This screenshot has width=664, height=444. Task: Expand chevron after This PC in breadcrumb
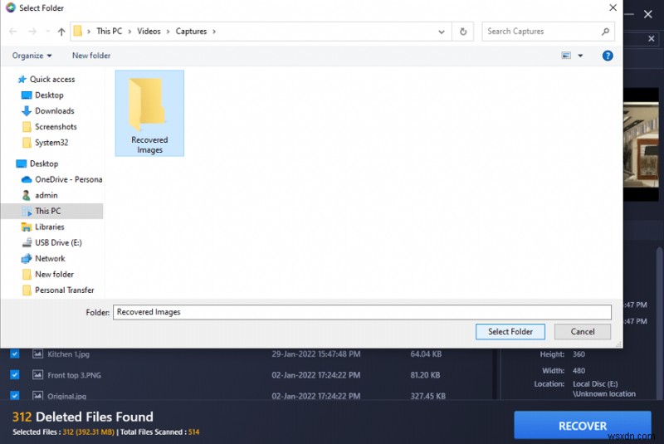click(x=129, y=32)
